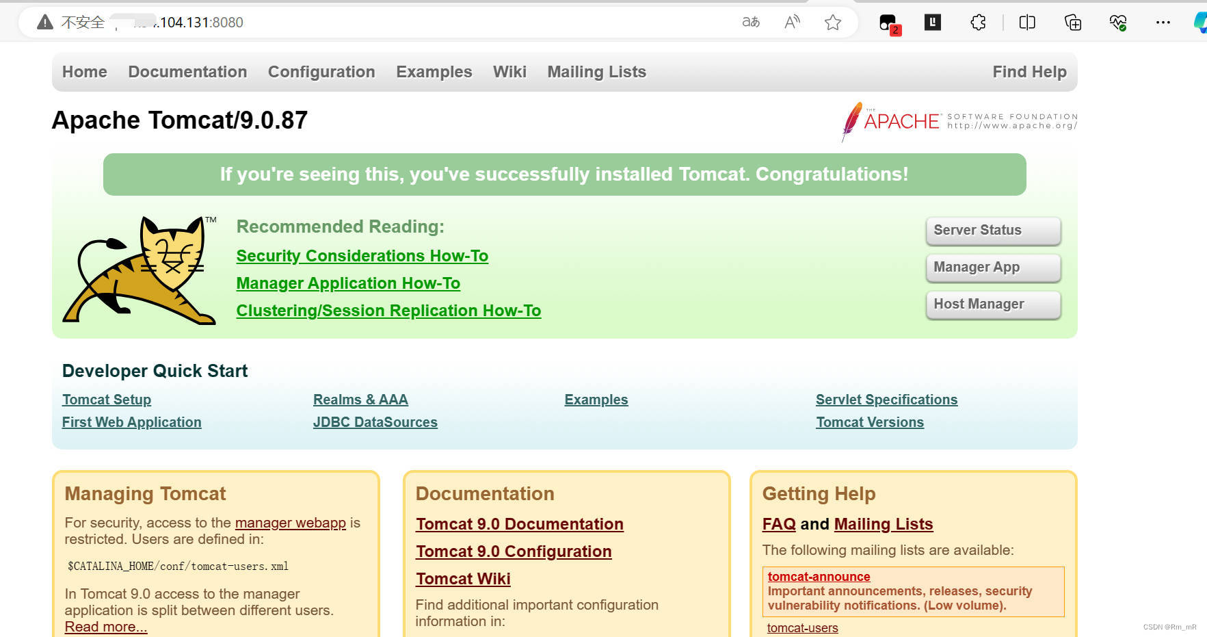Open the Extensions puzzle-piece icon

pos(978,23)
